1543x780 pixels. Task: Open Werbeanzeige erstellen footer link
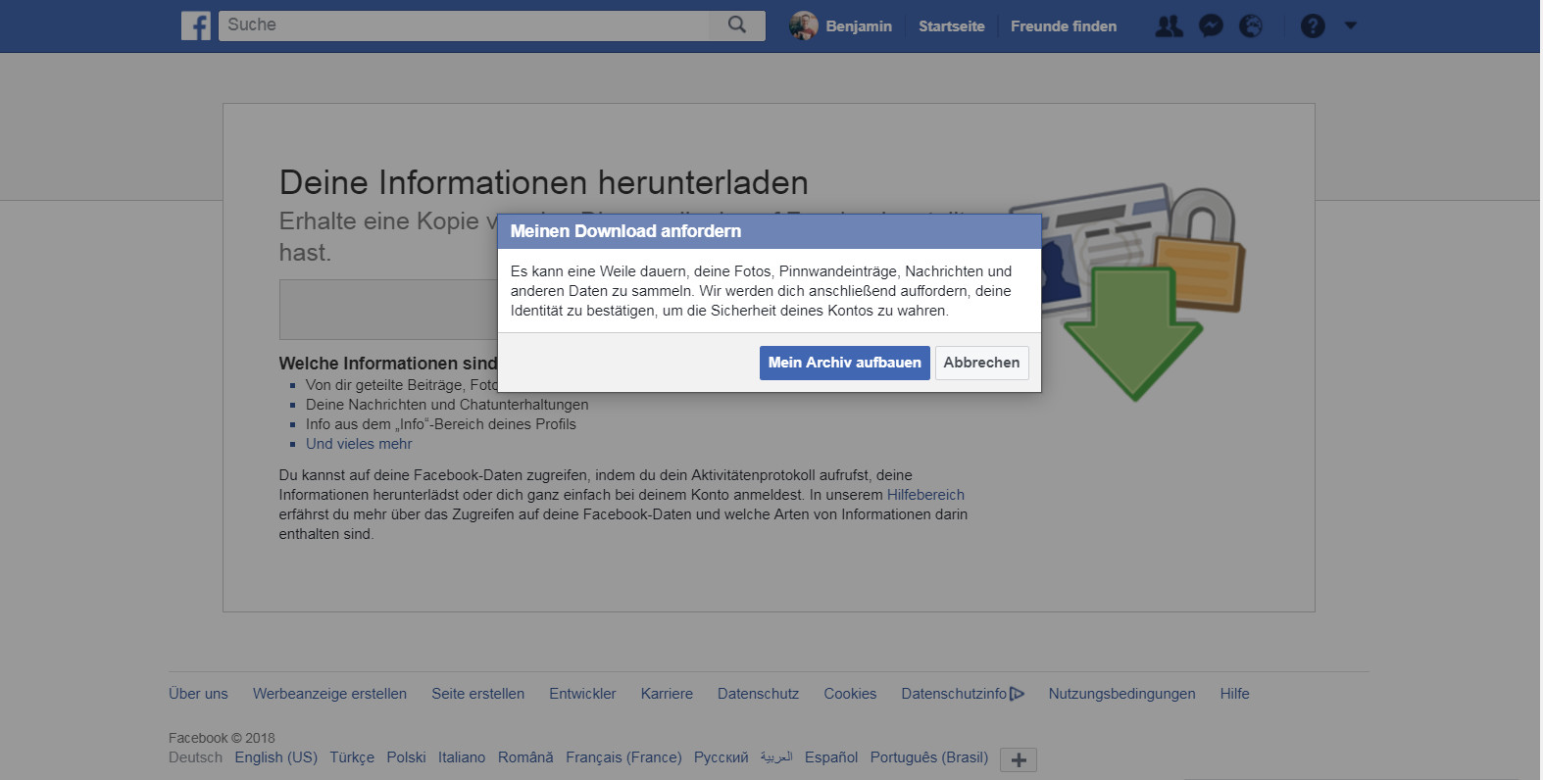(x=329, y=694)
